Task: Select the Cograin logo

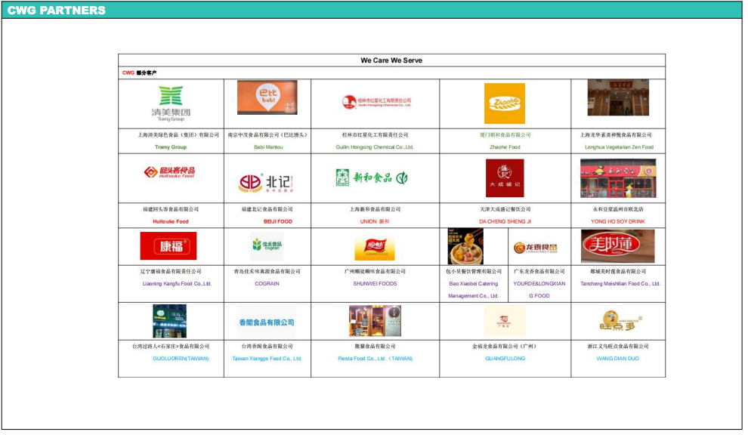Action: [x=266, y=246]
